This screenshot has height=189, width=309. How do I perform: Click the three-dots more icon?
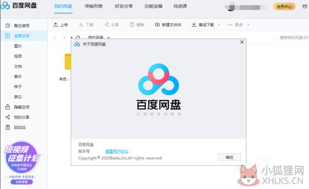(230, 25)
